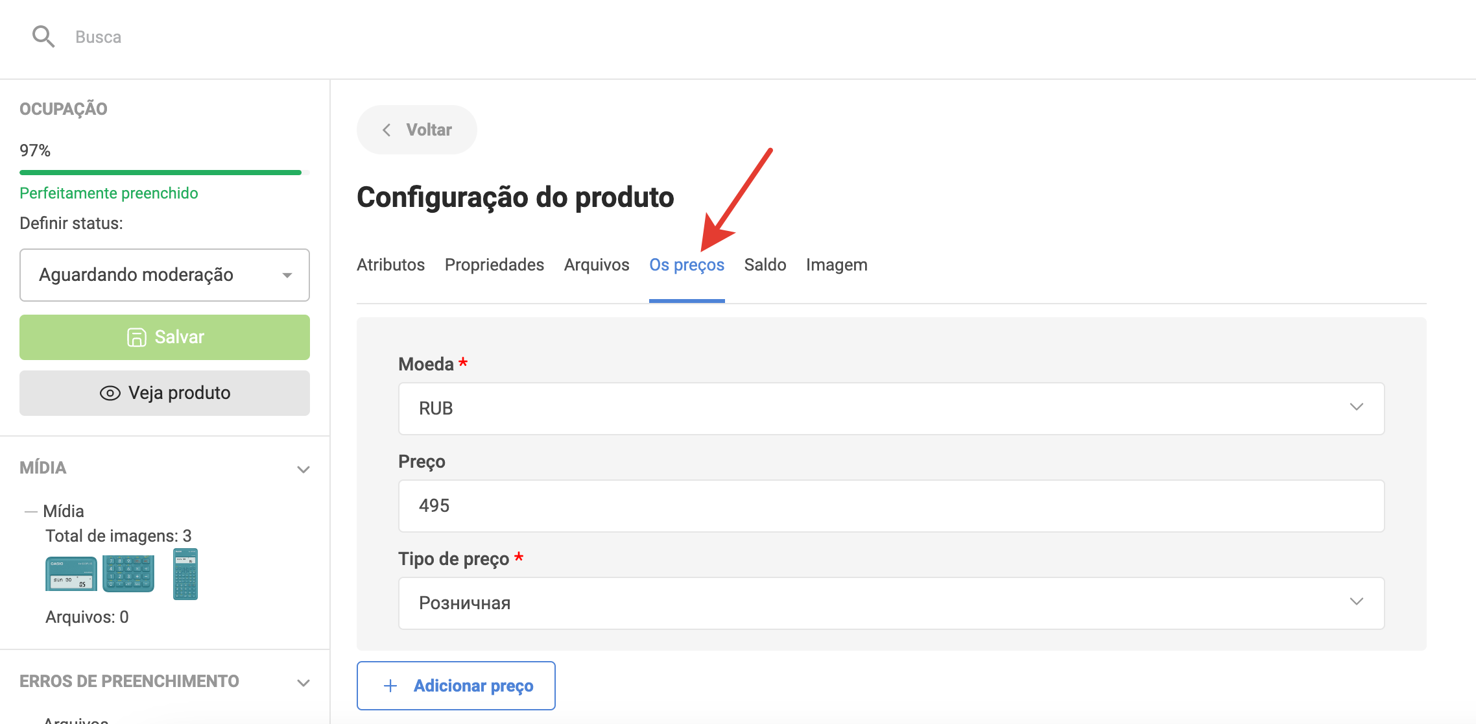This screenshot has height=724, width=1476.
Task: Open the Tipo de preço dropdown
Action: point(891,603)
